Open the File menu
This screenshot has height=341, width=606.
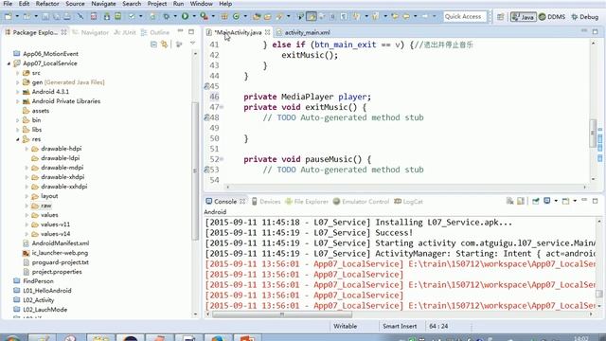8,4
